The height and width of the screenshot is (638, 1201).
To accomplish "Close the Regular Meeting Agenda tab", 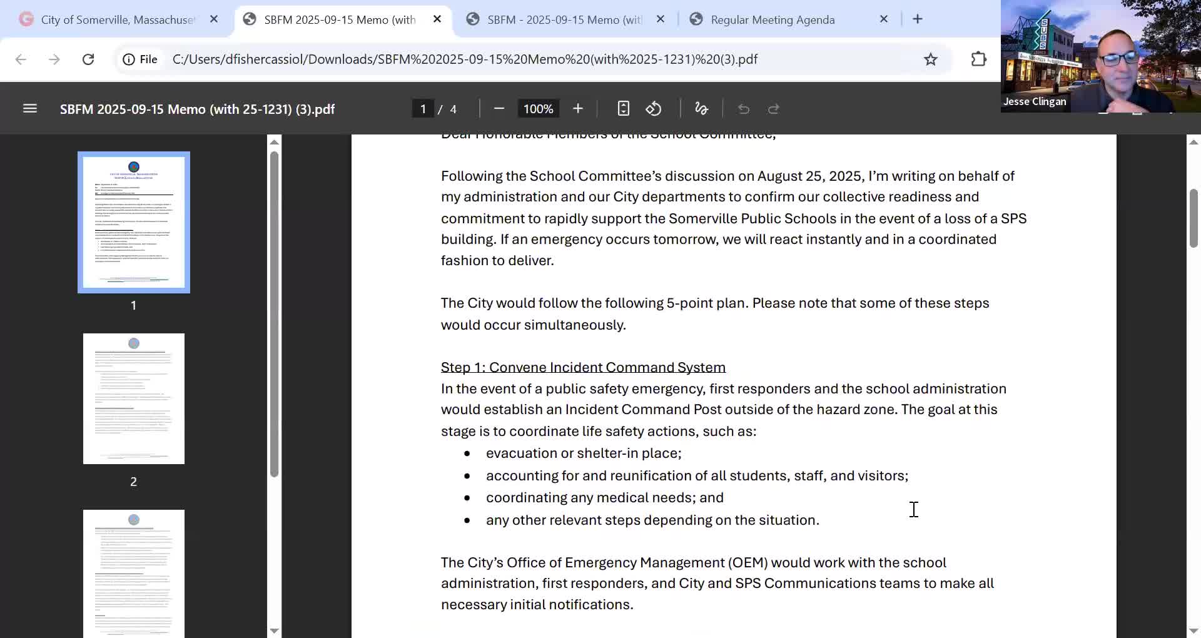I will coord(883,19).
